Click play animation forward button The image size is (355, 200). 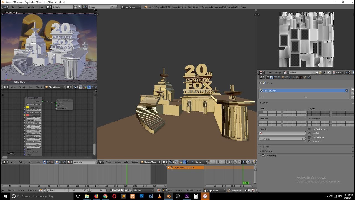point(122,190)
